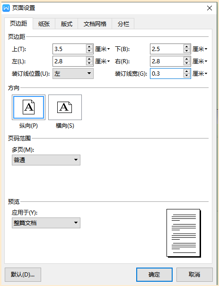Open the 分栏 tab
Viewport: 219px width, 286px height.
pyautogui.click(x=123, y=24)
